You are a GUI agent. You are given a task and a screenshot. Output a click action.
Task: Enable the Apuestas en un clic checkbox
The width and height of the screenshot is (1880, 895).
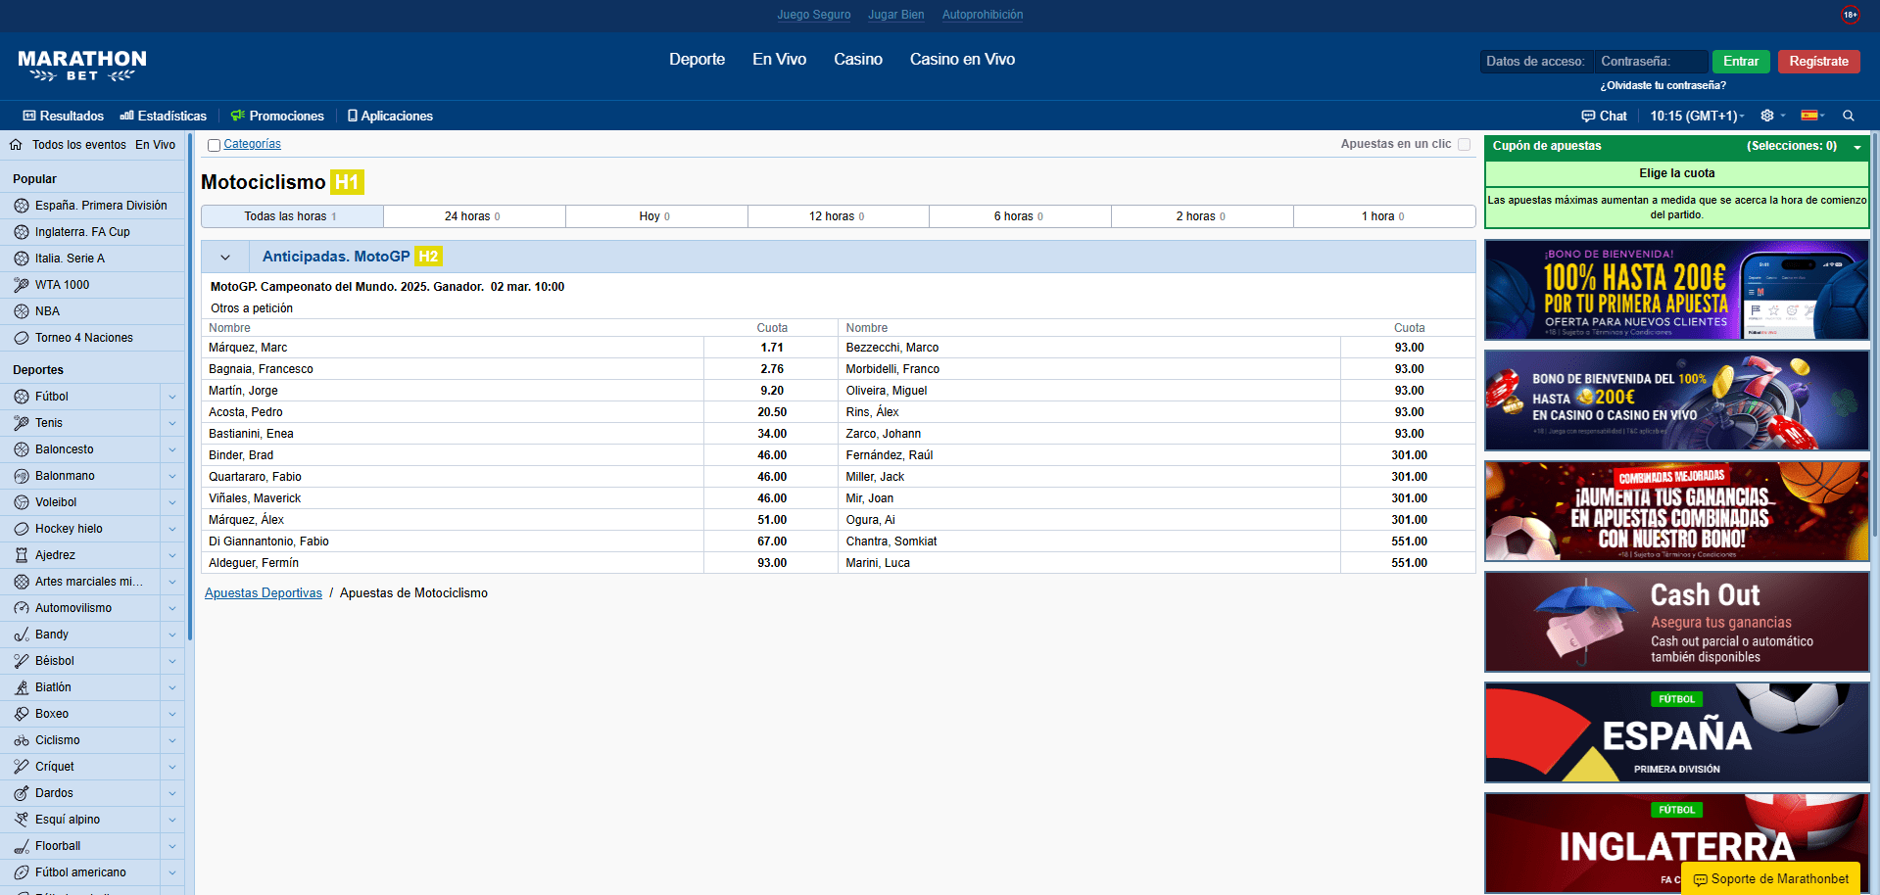(x=1464, y=144)
